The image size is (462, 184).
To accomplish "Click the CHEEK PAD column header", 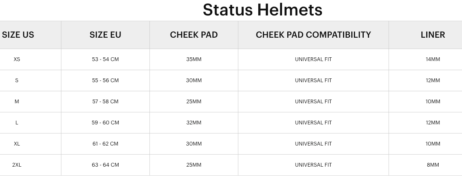I will point(194,35).
